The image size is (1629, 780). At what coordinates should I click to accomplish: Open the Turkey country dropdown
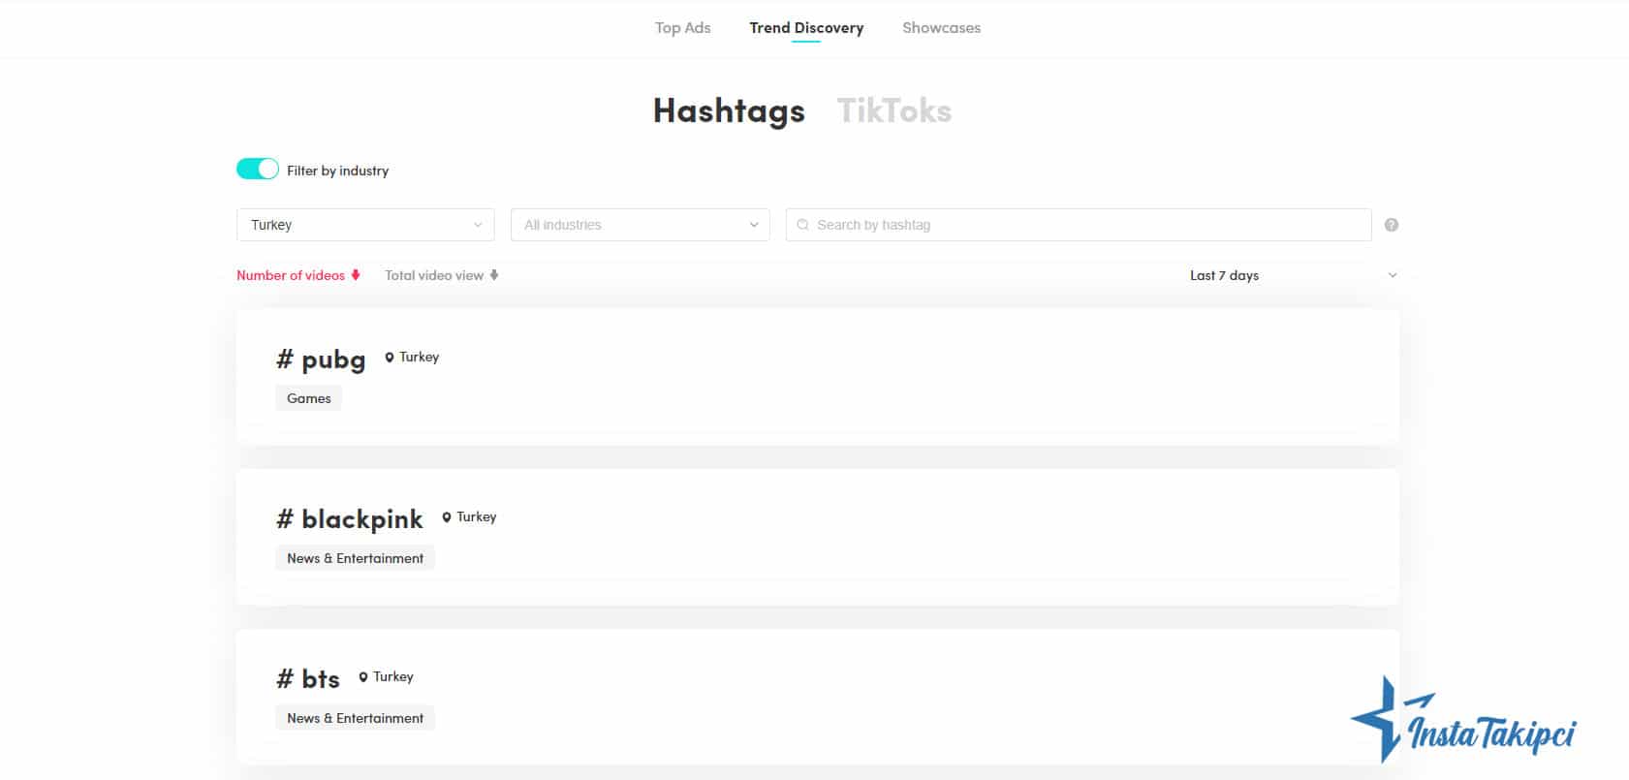pos(365,225)
